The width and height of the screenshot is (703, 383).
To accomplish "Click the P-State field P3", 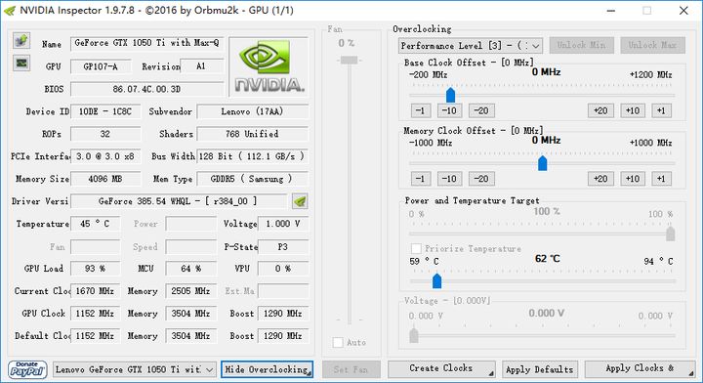I will click(283, 246).
